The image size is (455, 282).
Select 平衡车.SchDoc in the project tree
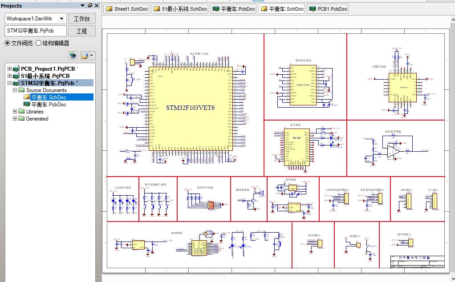coord(49,97)
